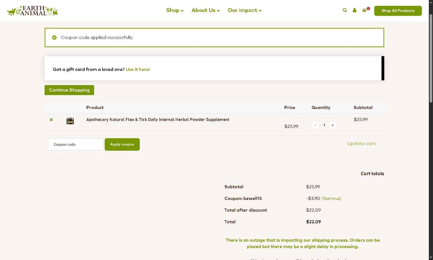Open the search magnifier icon
The width and height of the screenshot is (433, 260).
(x=345, y=10)
